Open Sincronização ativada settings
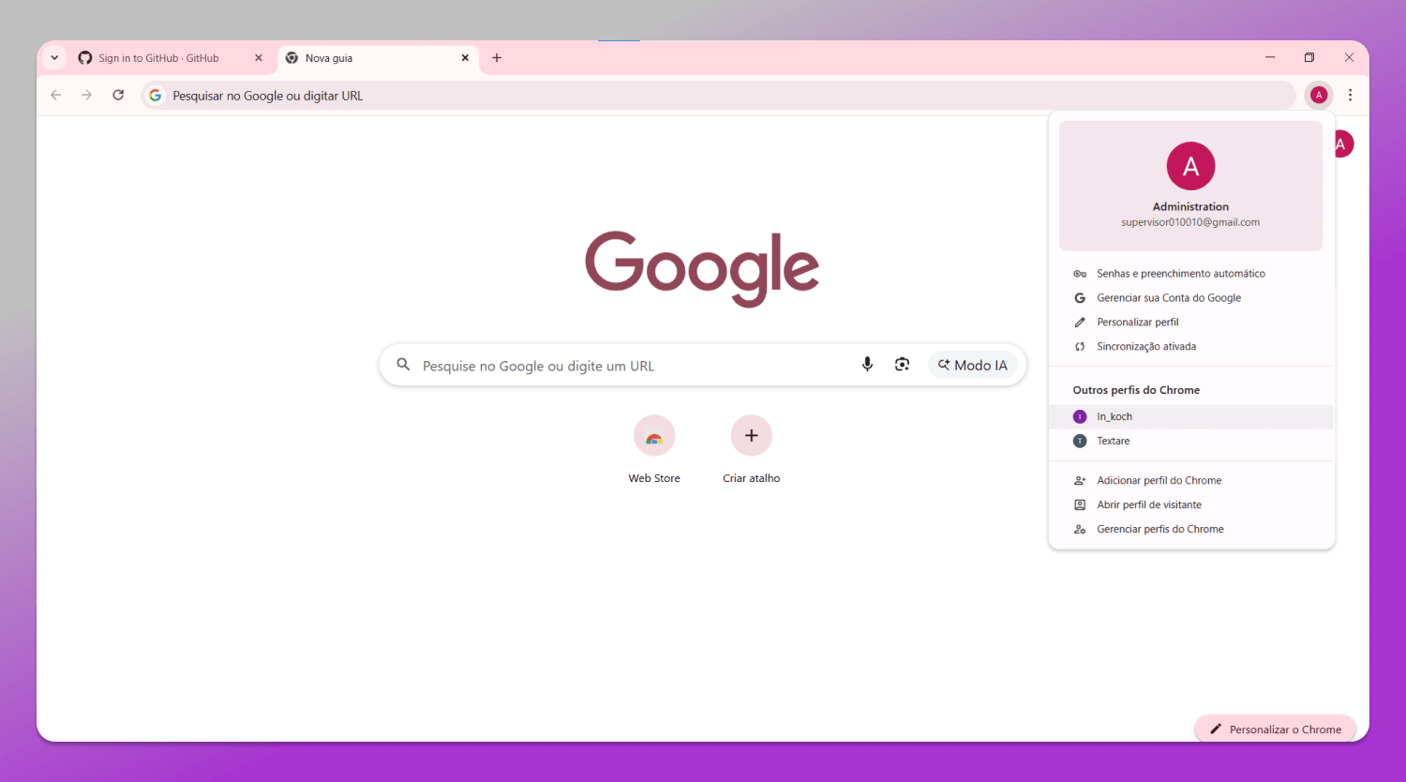Screen dimensions: 1406x782 coord(1191,347)
